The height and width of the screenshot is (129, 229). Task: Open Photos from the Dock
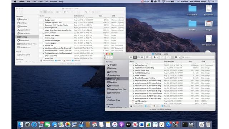(68, 125)
